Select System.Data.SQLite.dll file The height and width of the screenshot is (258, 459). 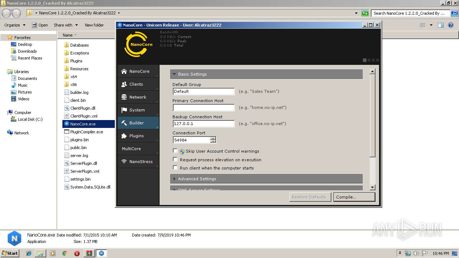point(90,187)
